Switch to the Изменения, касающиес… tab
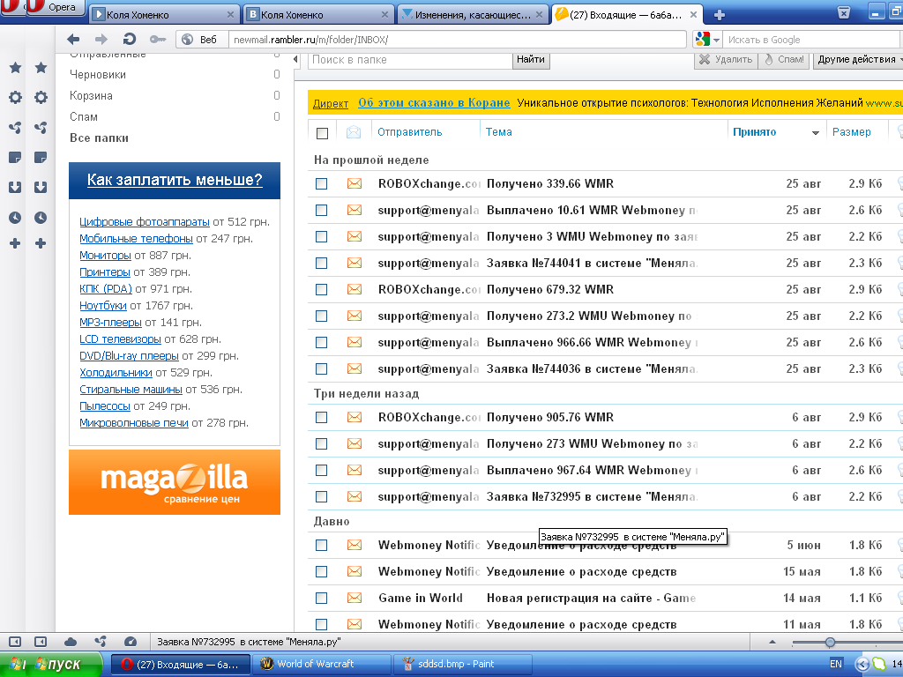Image resolution: width=903 pixels, height=677 pixels. click(473, 14)
